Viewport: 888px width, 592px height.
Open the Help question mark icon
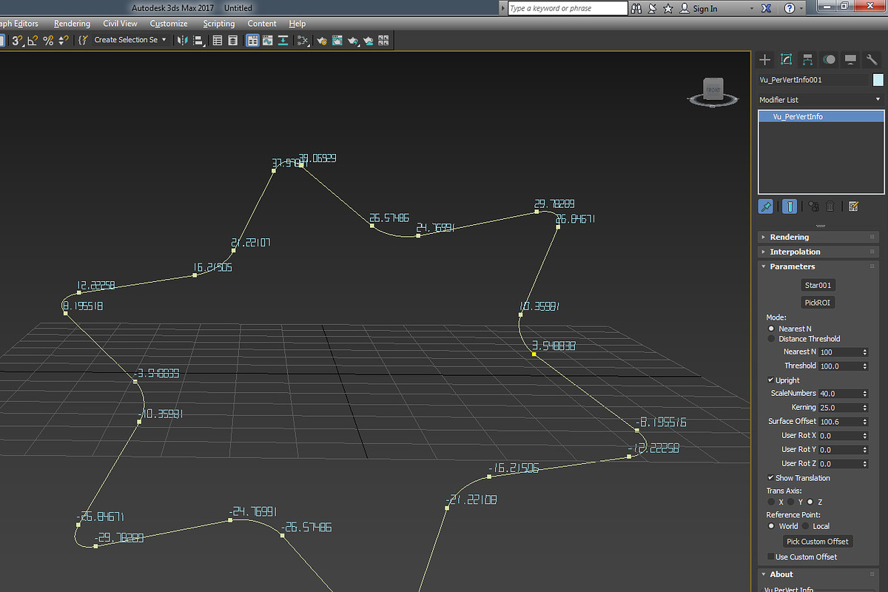[x=790, y=8]
